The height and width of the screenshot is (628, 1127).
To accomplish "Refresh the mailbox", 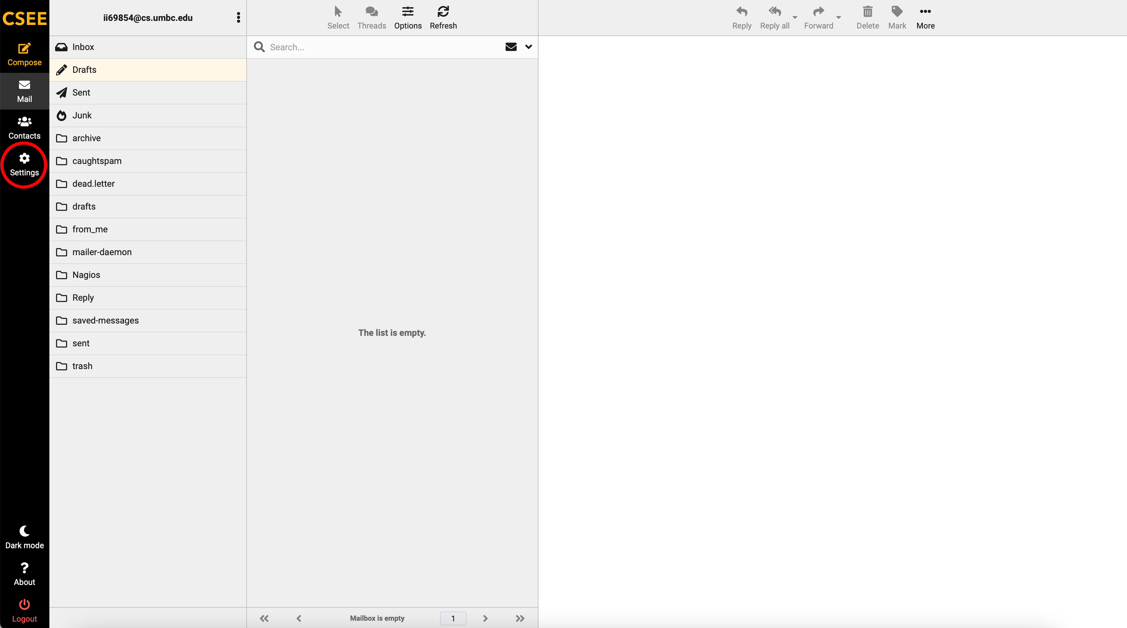I will click(x=443, y=18).
